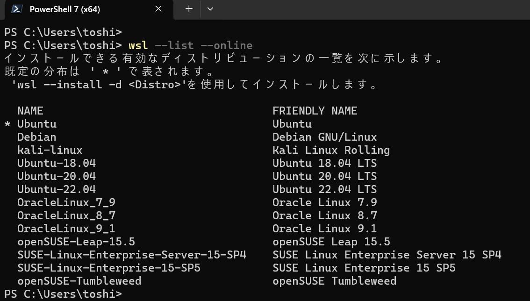The image size is (530, 301).
Task: Click 'openSUSE Leap 15.5' friendly name
Action: tap(331, 242)
